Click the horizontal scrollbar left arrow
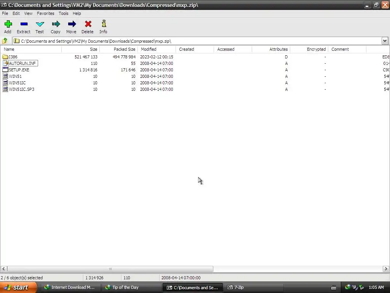The width and height of the screenshot is (390, 293). click(4, 269)
